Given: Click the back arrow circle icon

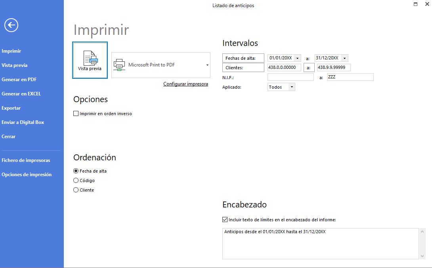Looking at the screenshot, I should click(11, 25).
